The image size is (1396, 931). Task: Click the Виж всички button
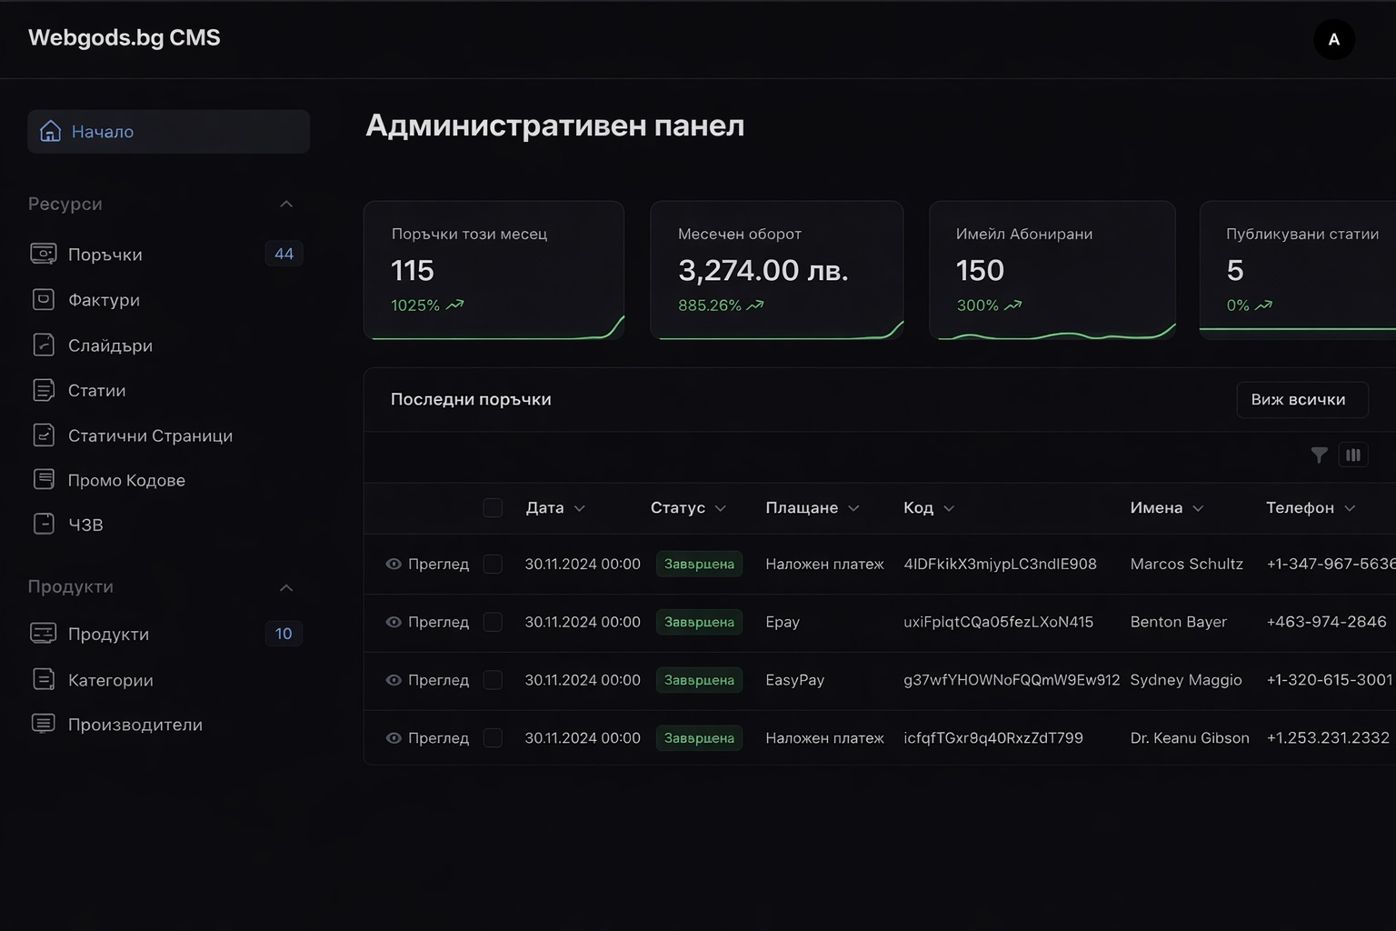coord(1302,400)
